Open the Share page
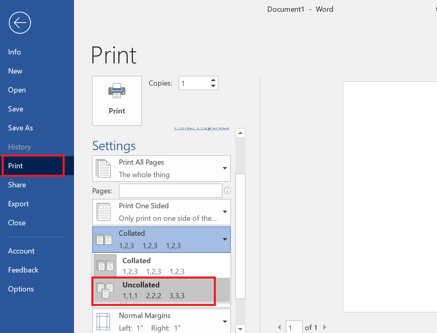This screenshot has width=437, height=333. tap(17, 185)
